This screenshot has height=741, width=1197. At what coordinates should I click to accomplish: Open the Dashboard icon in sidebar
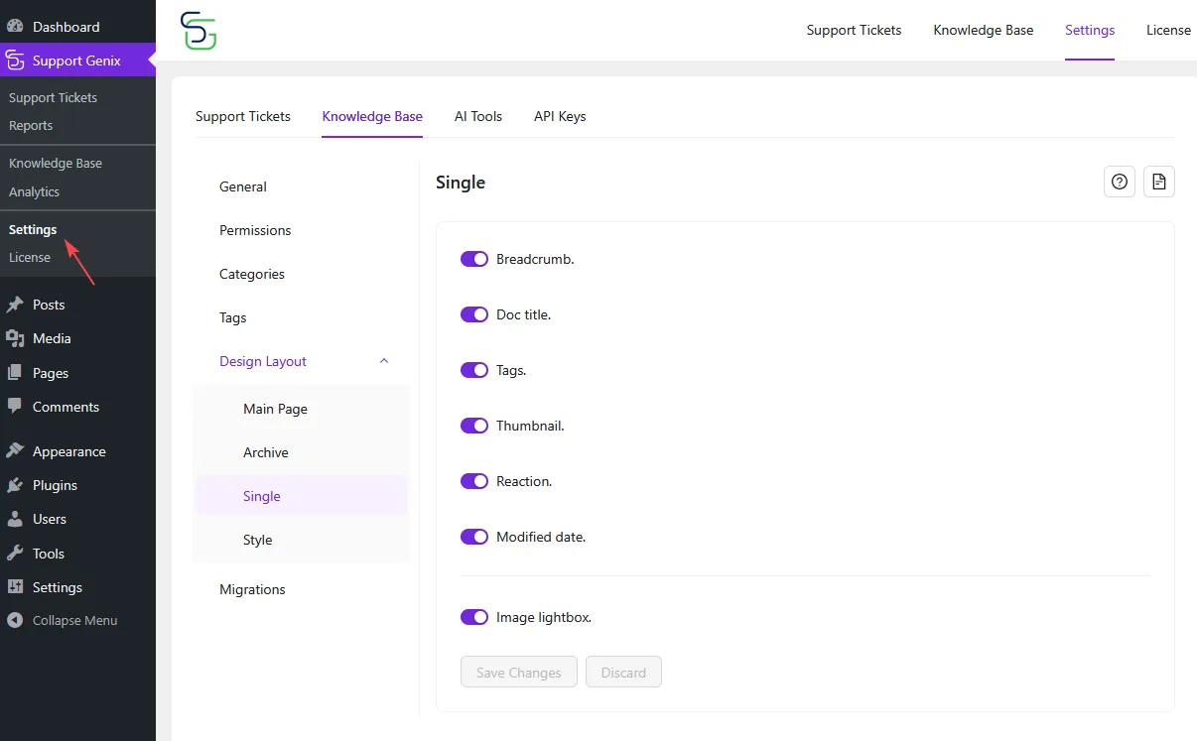pos(14,25)
